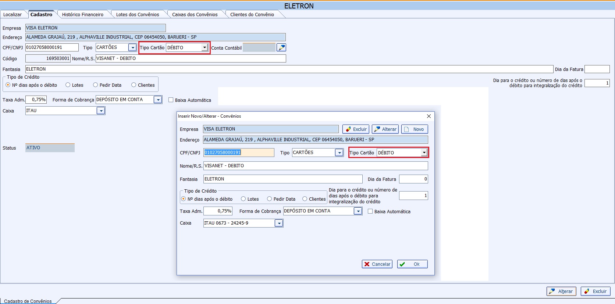Image resolution: width=615 pixels, height=304 pixels.
Task: Click Alterar button at bottom of main window
Action: [561, 291]
